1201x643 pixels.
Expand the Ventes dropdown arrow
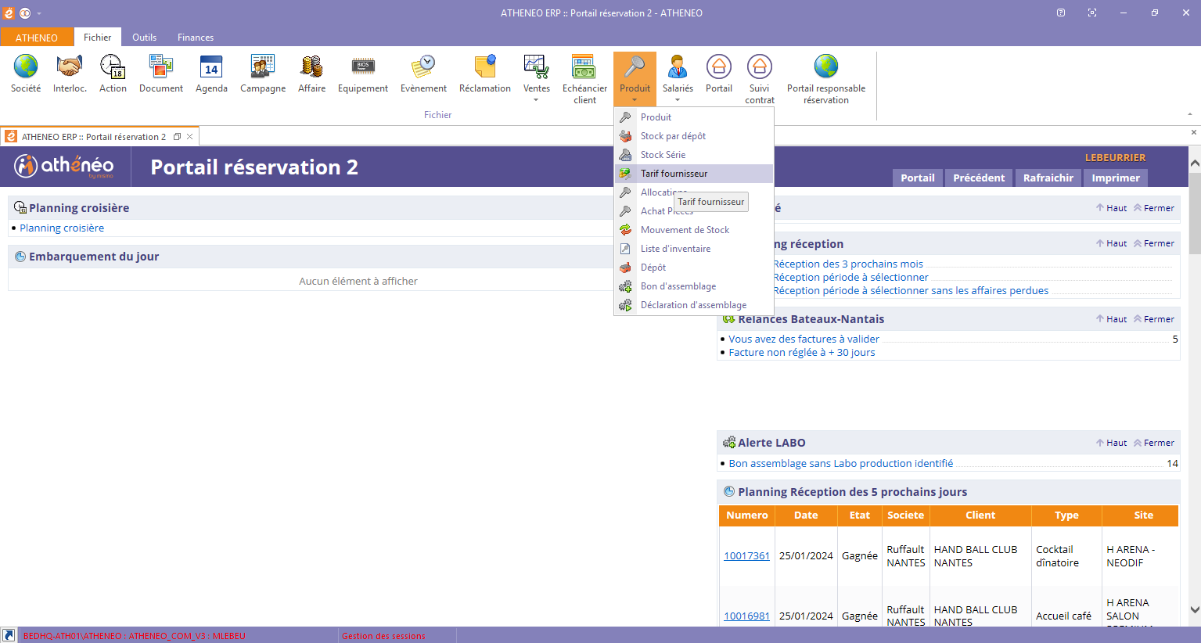tap(537, 100)
